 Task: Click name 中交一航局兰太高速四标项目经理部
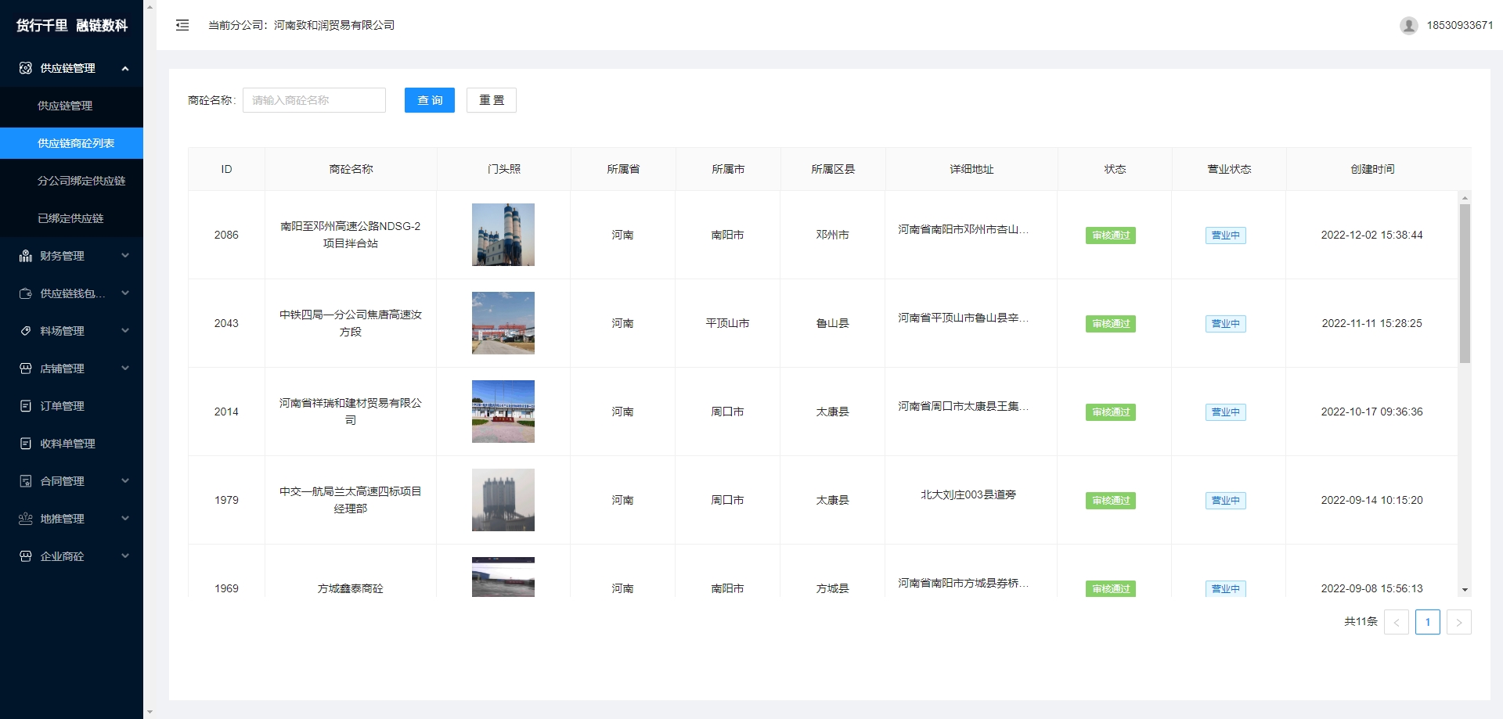351,500
